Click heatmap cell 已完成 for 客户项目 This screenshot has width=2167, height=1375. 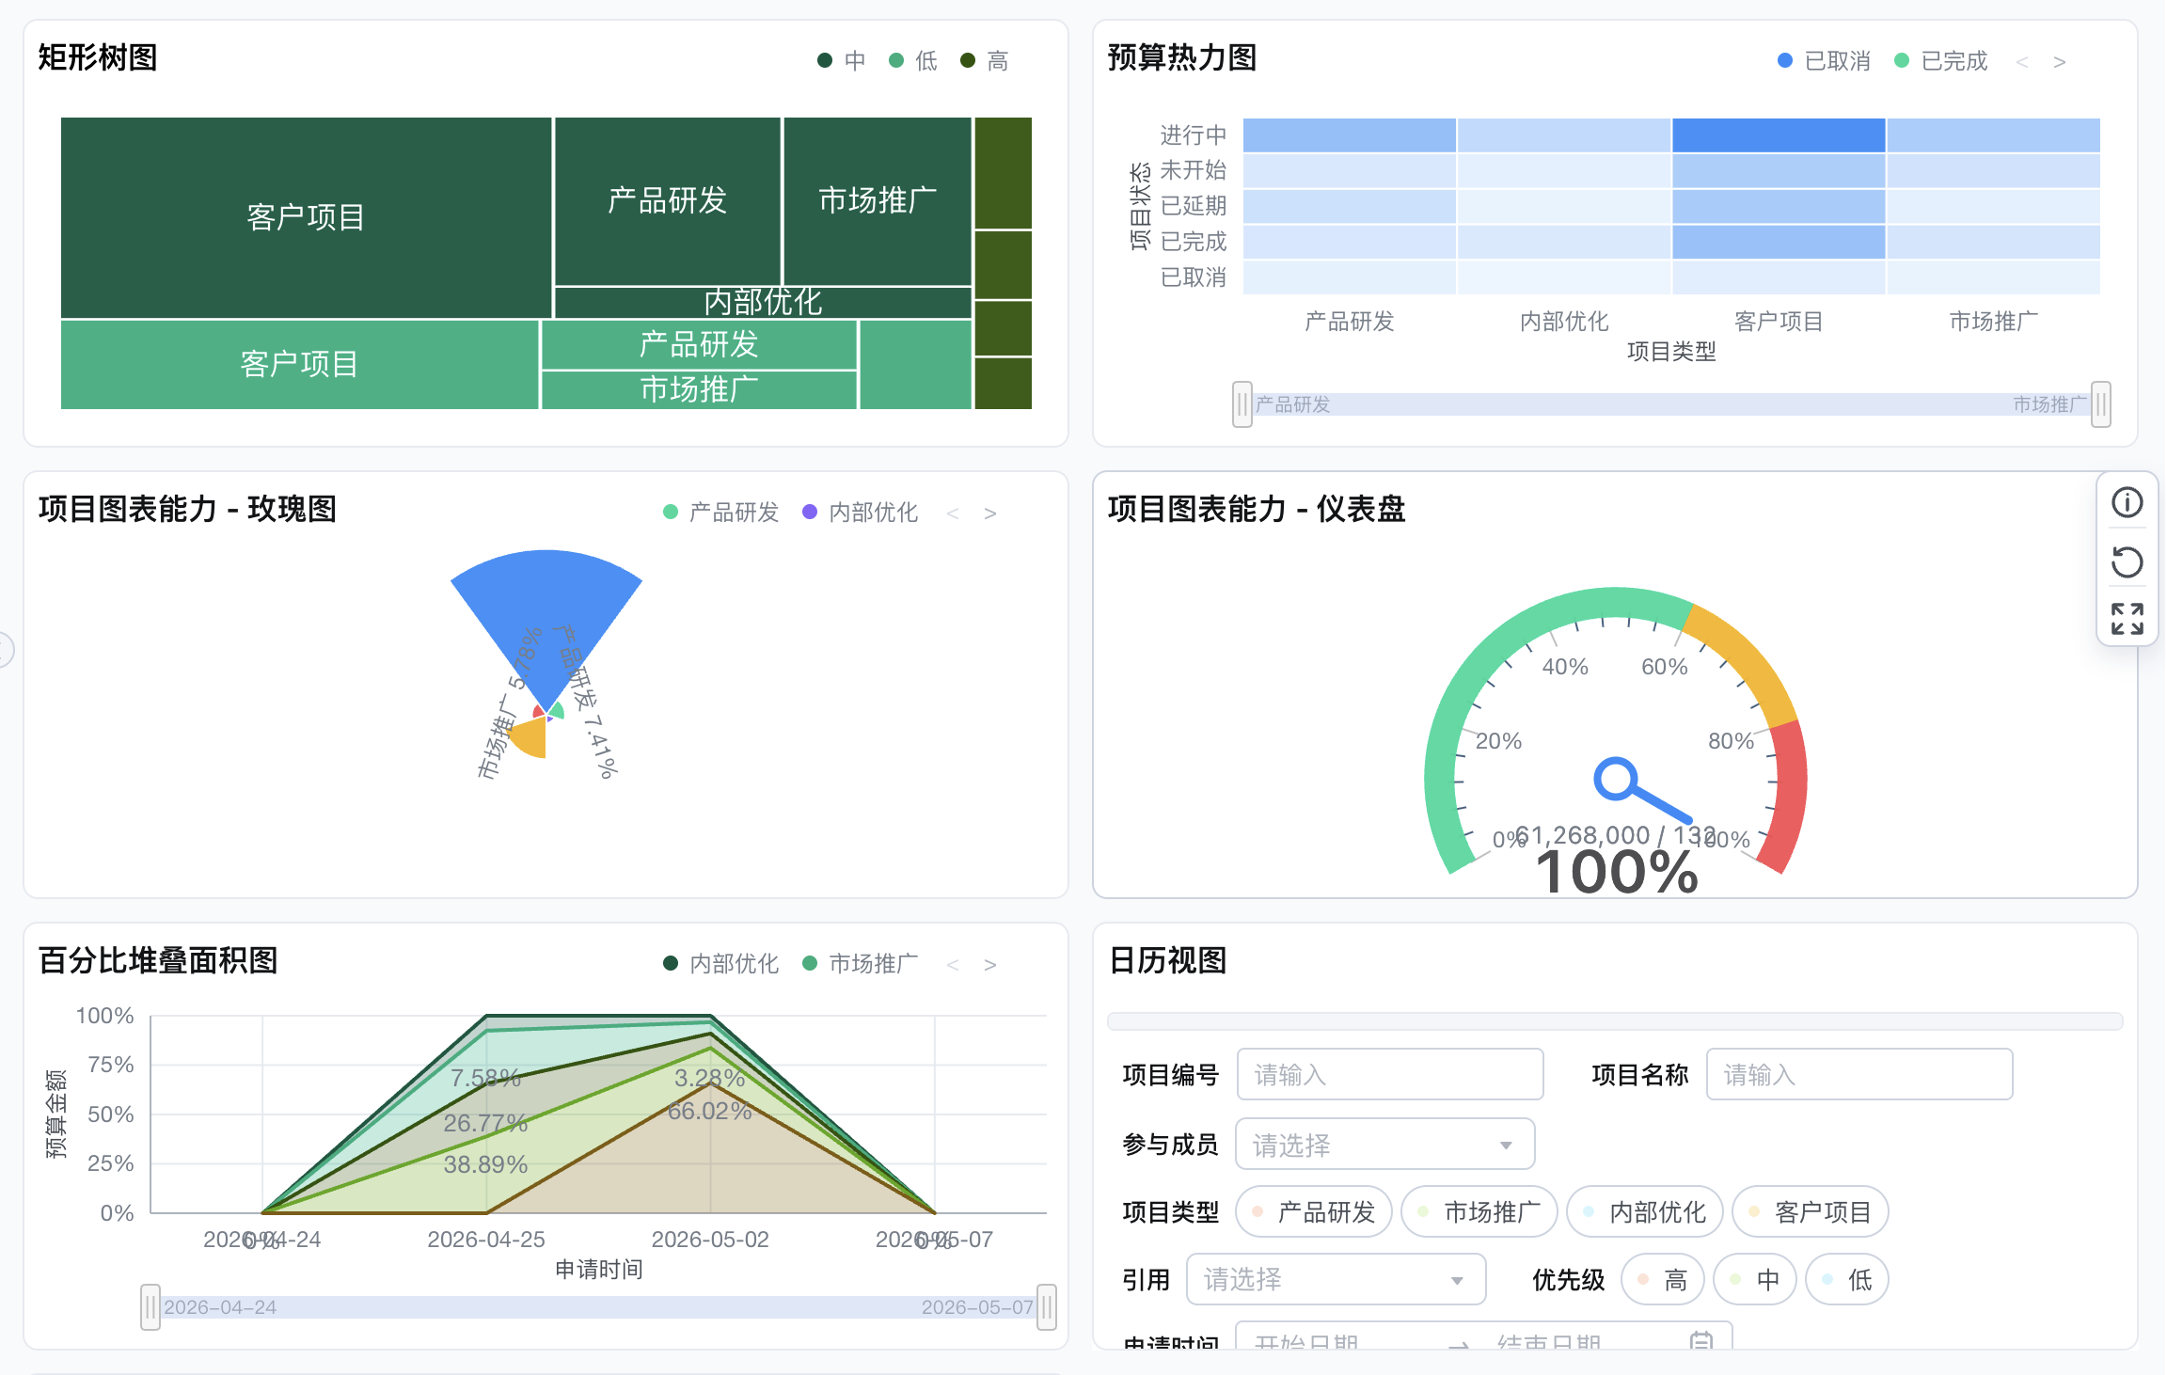click(x=1779, y=242)
